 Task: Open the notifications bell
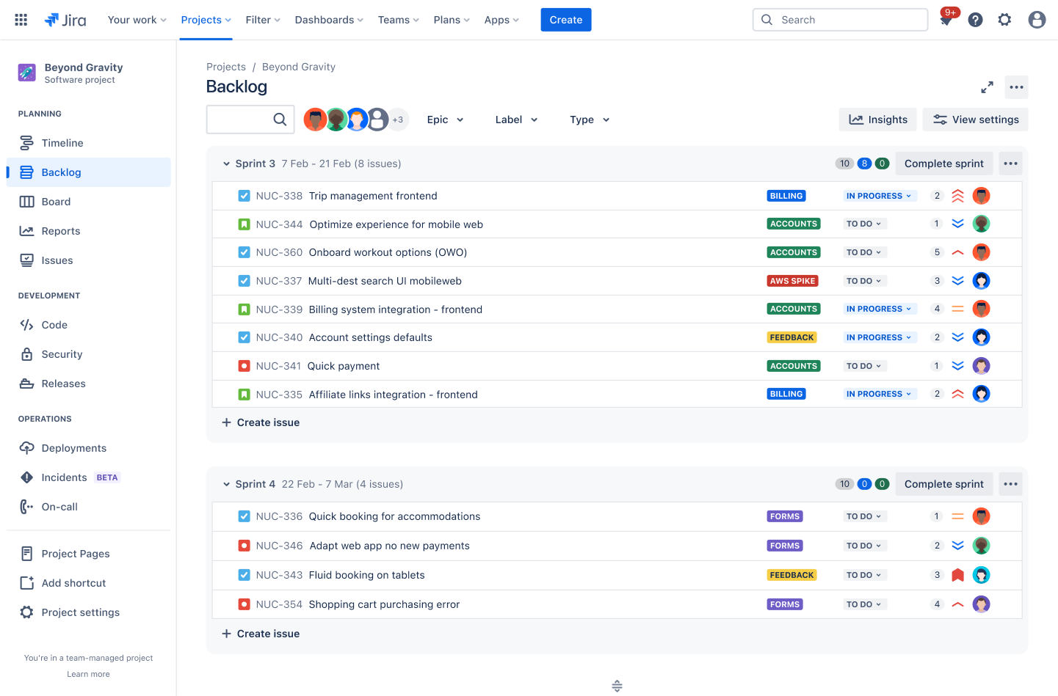946,20
